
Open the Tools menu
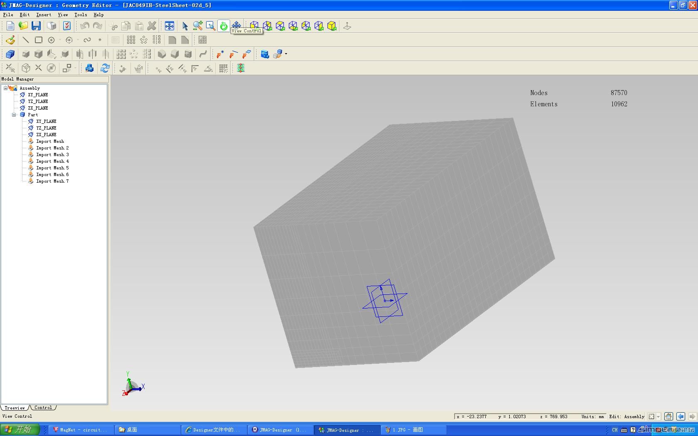(81, 15)
